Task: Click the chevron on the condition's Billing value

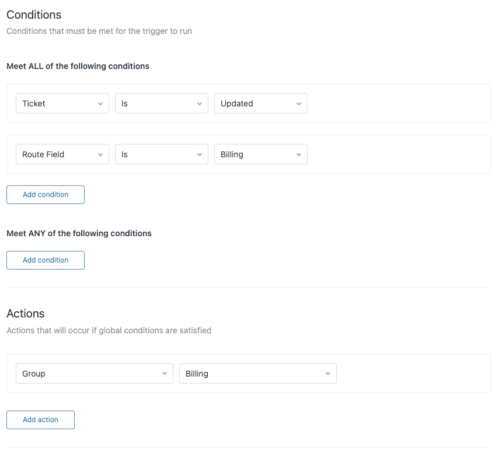Action: point(299,154)
